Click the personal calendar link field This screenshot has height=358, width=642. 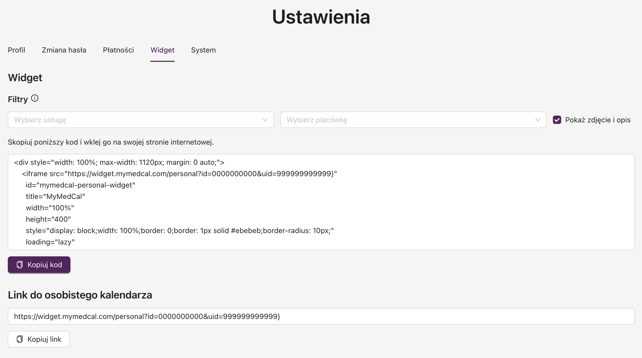click(x=321, y=316)
